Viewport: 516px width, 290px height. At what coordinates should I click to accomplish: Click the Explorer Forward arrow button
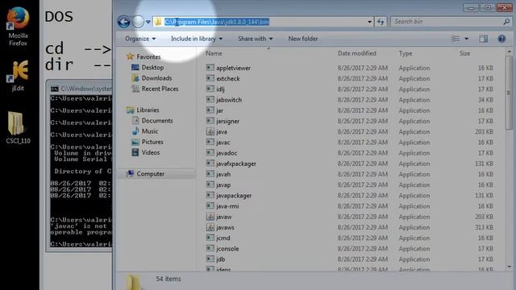point(138,22)
